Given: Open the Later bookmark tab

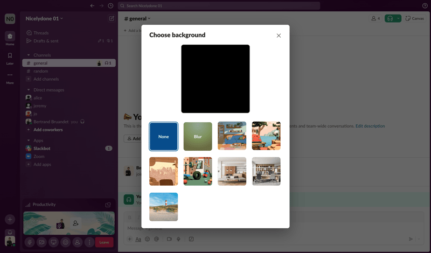Looking at the screenshot, I should [x=10, y=58].
